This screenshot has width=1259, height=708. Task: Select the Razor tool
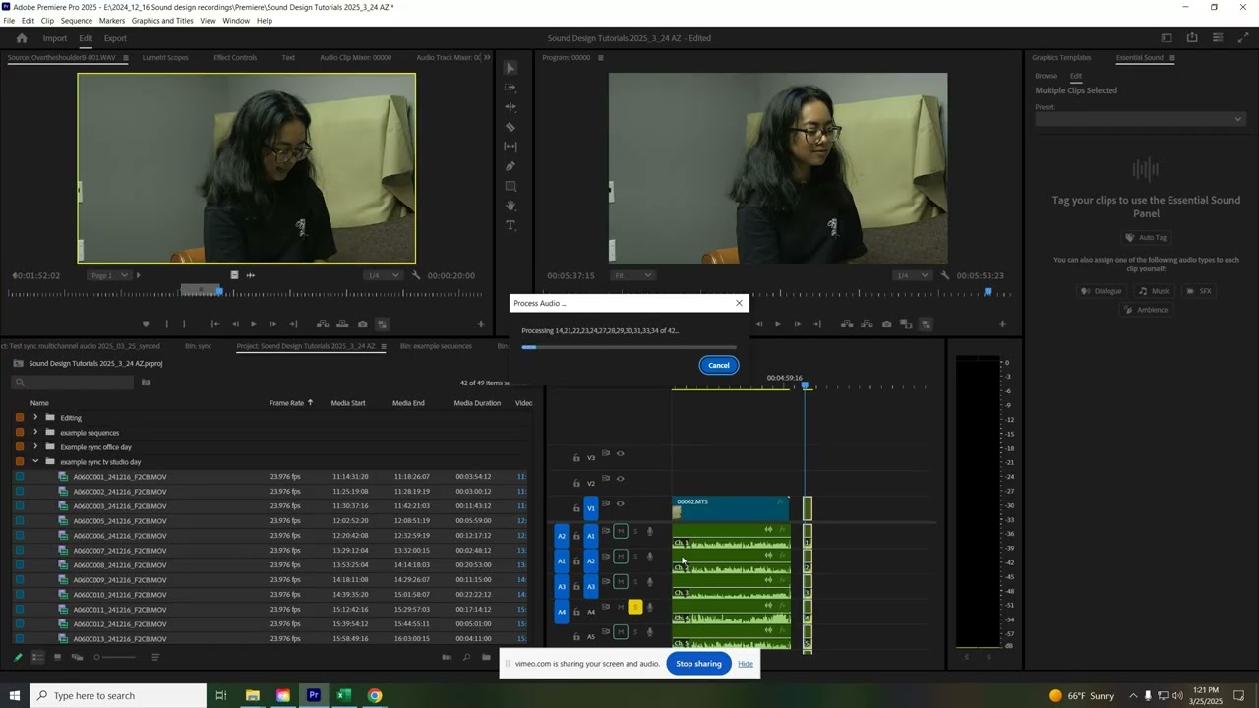[x=510, y=127]
